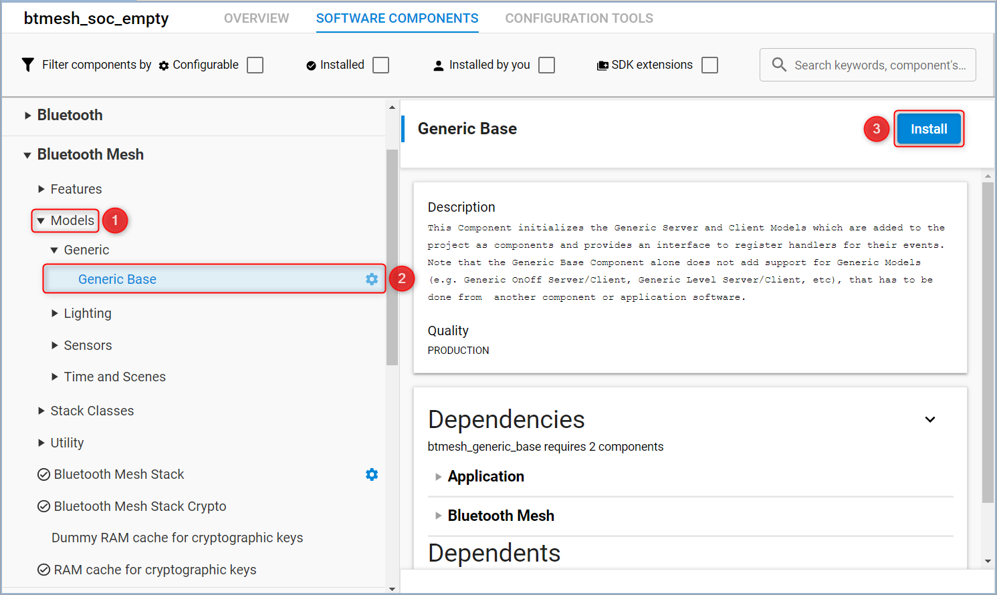Click checkmark icon for RAM cache item
This screenshot has width=997, height=595.
(43, 570)
